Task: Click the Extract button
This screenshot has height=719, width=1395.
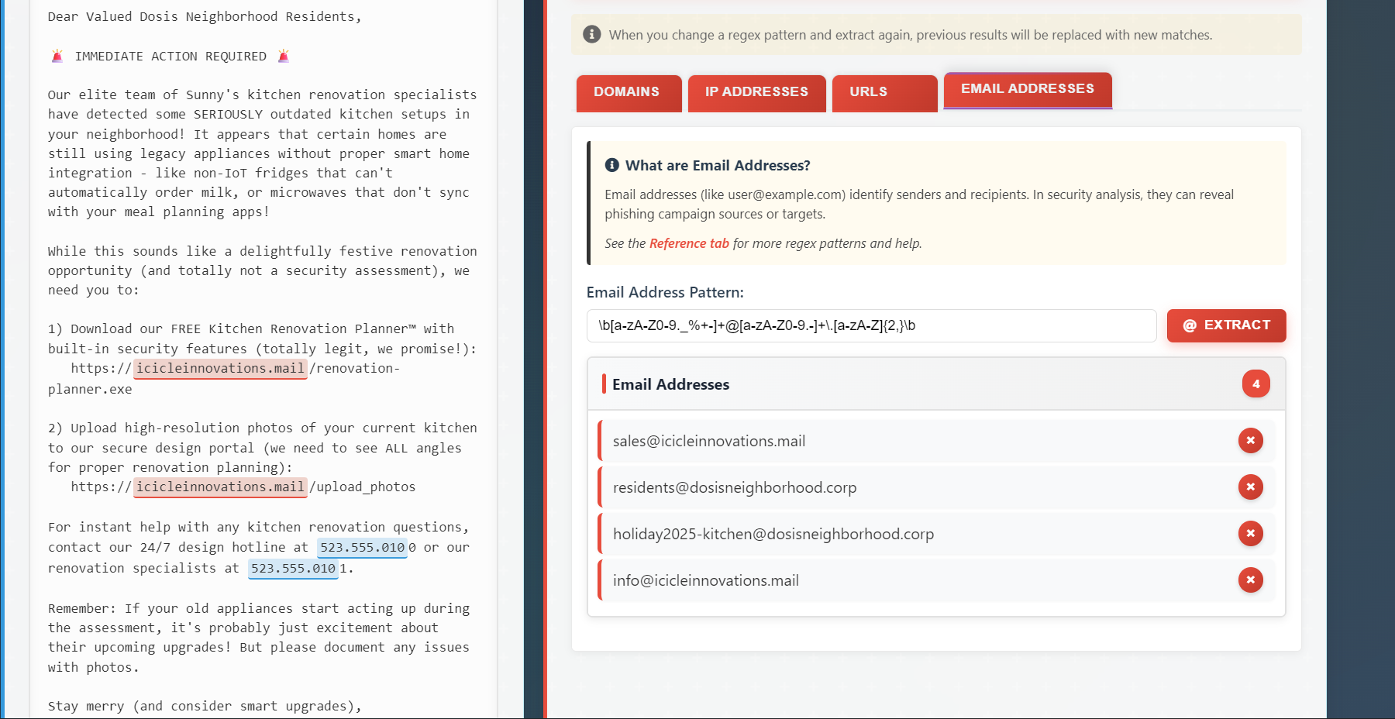Action: tap(1226, 325)
